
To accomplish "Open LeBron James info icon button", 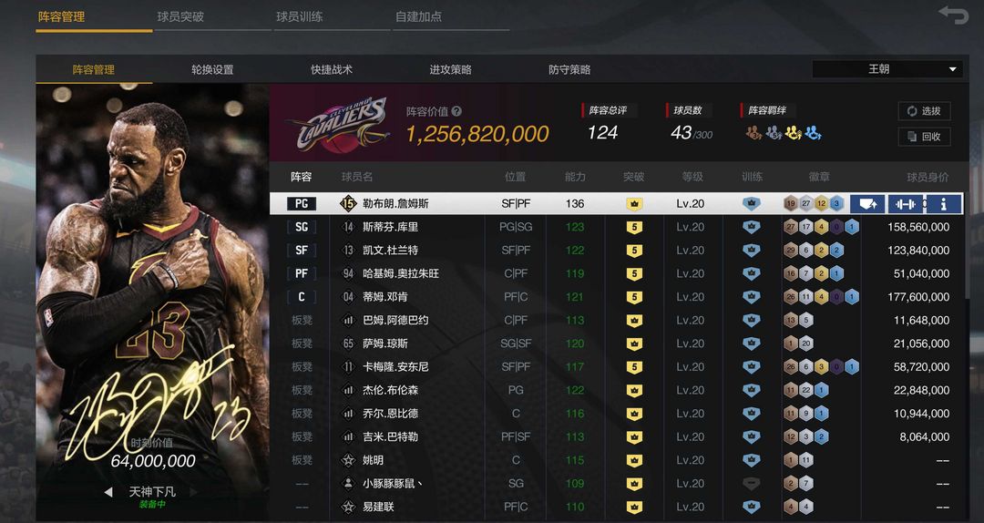I will (943, 204).
